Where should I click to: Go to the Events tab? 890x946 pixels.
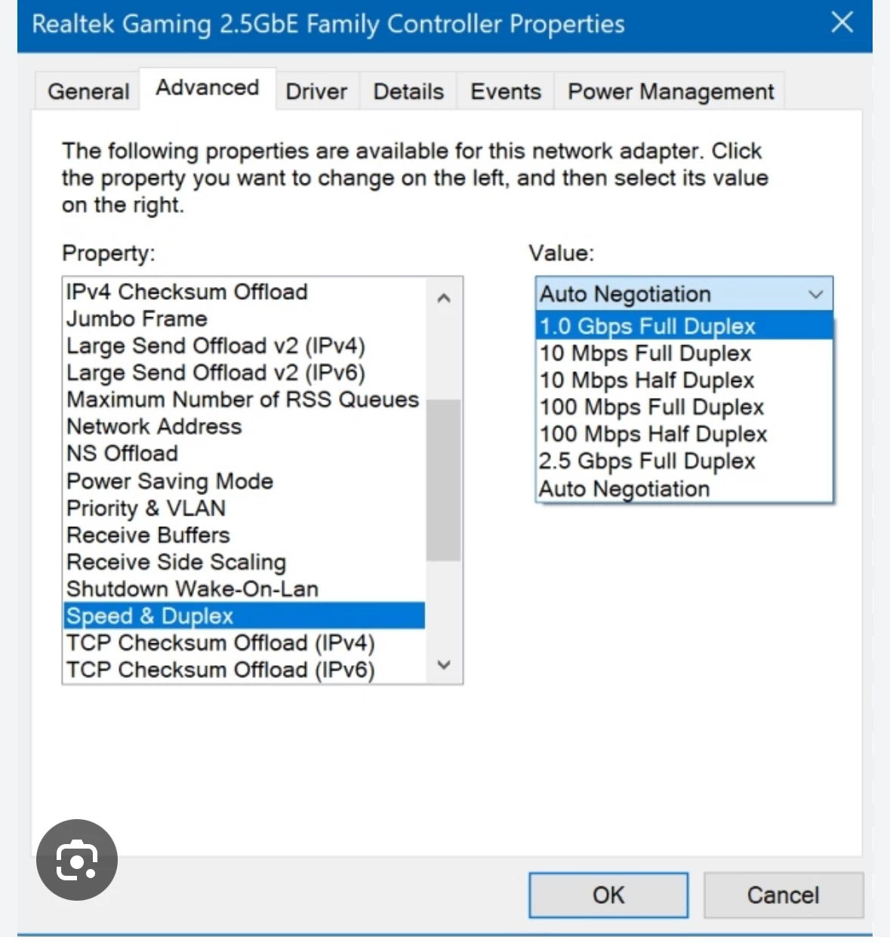tap(506, 91)
